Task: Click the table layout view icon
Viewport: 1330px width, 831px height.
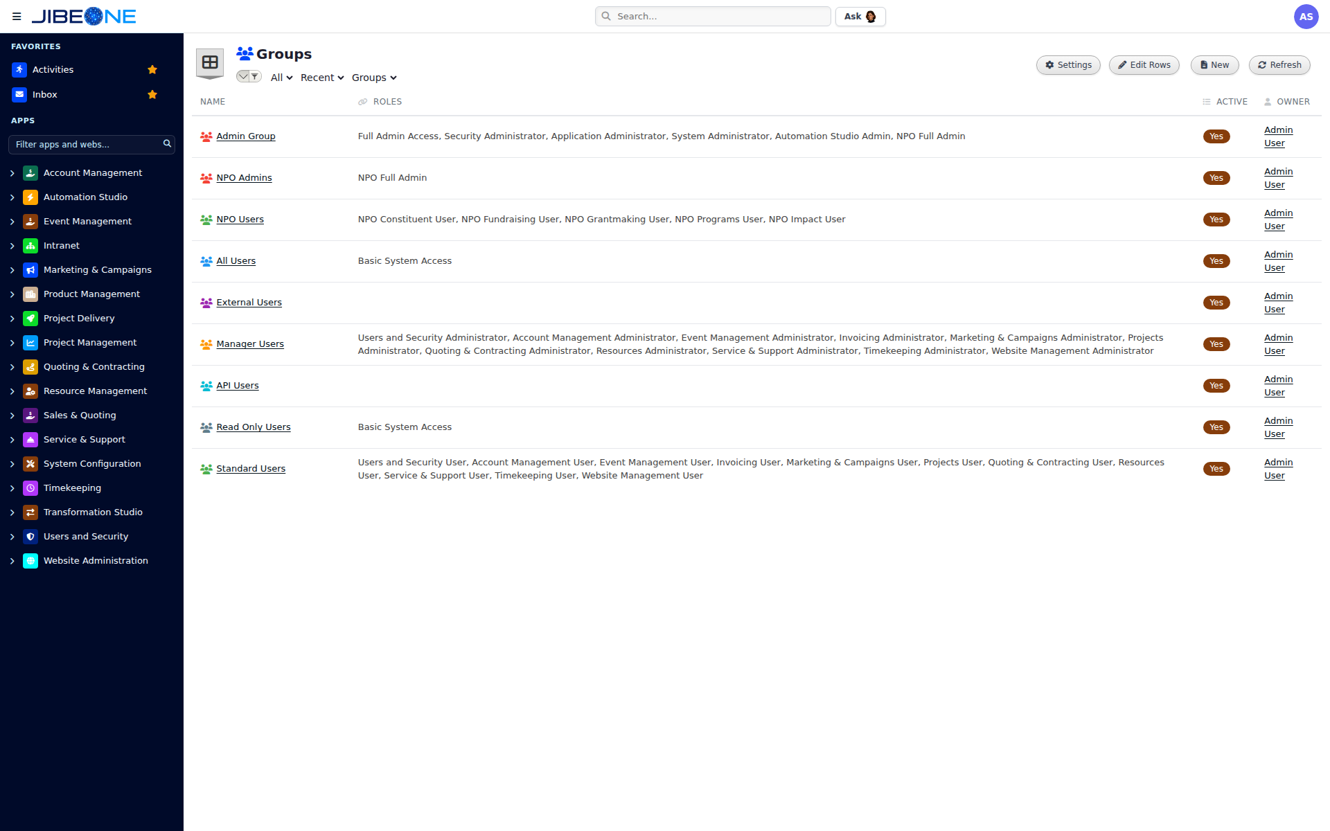Action: pyautogui.click(x=210, y=63)
